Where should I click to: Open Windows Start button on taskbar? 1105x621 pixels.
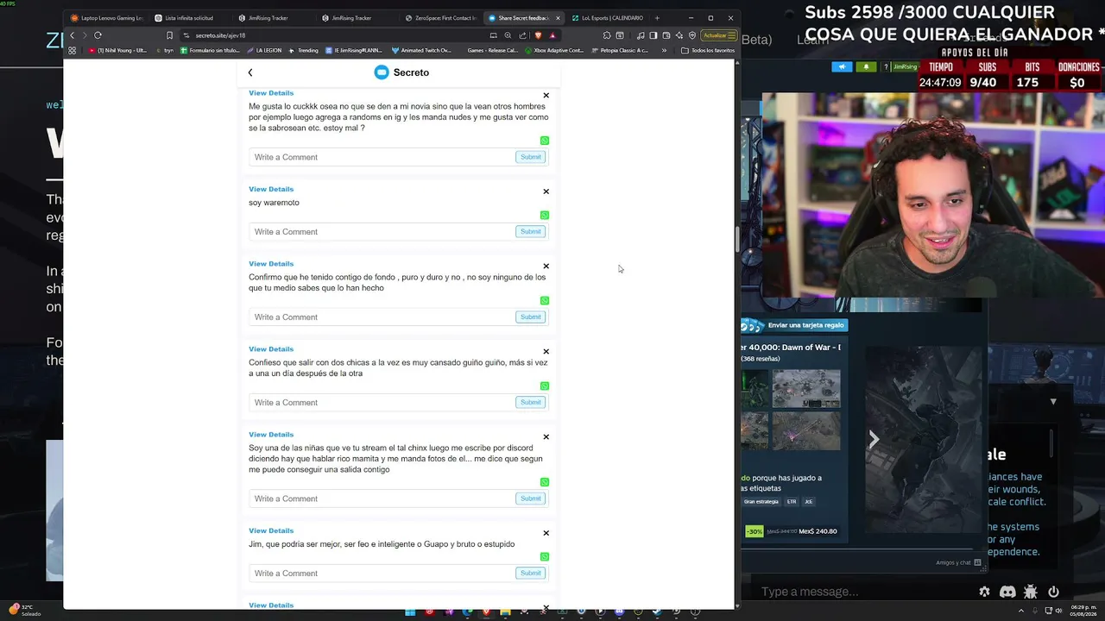point(410,612)
